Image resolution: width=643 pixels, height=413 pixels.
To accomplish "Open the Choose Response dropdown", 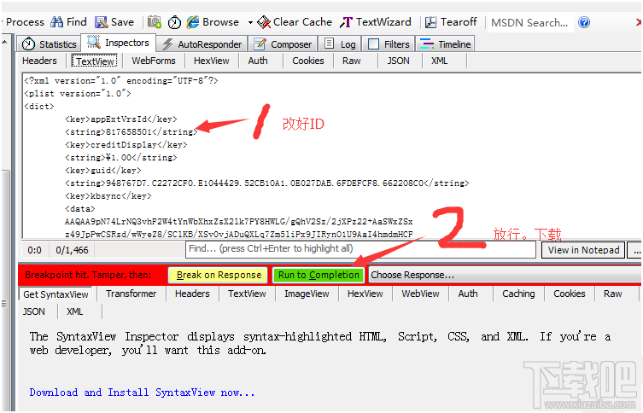I will pyautogui.click(x=506, y=275).
